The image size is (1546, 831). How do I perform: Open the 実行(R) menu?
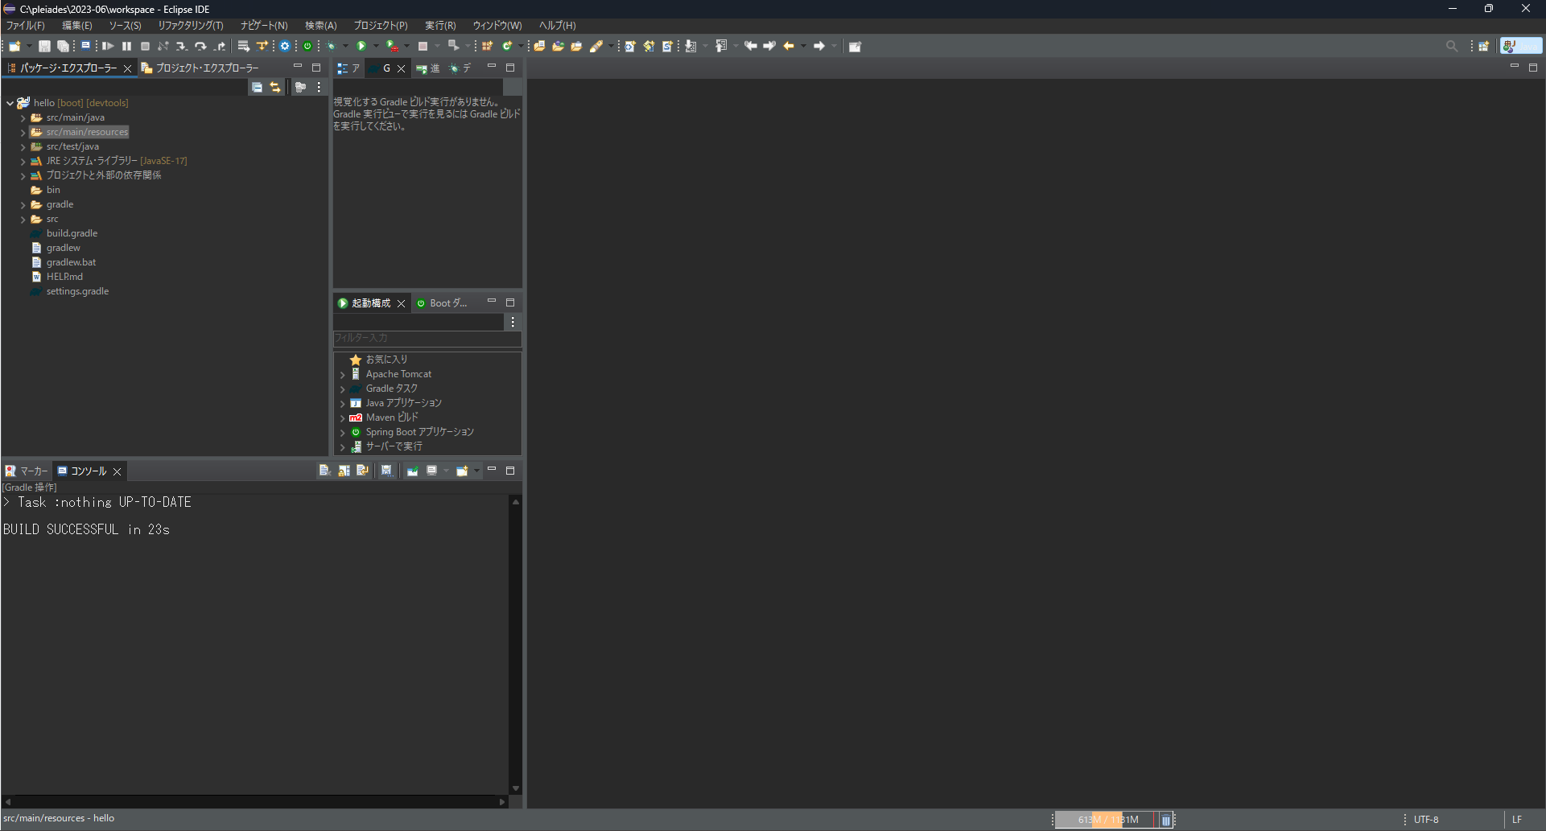coord(439,25)
